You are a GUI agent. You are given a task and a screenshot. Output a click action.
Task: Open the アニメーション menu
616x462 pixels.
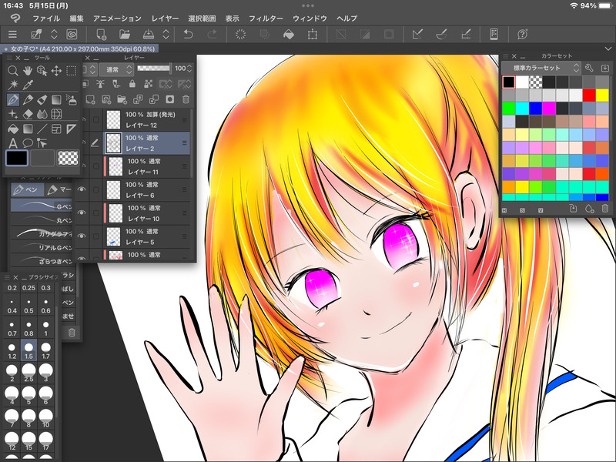[x=117, y=18]
